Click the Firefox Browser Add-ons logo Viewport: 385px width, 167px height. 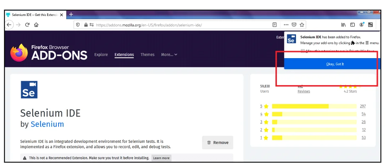point(49,52)
